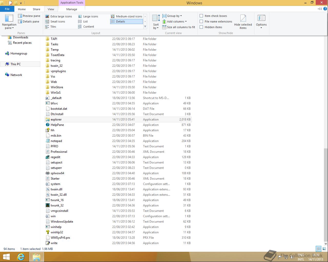Select the Details layout option
Image resolution: width=328 pixels, height=262 pixels.
(127, 21)
